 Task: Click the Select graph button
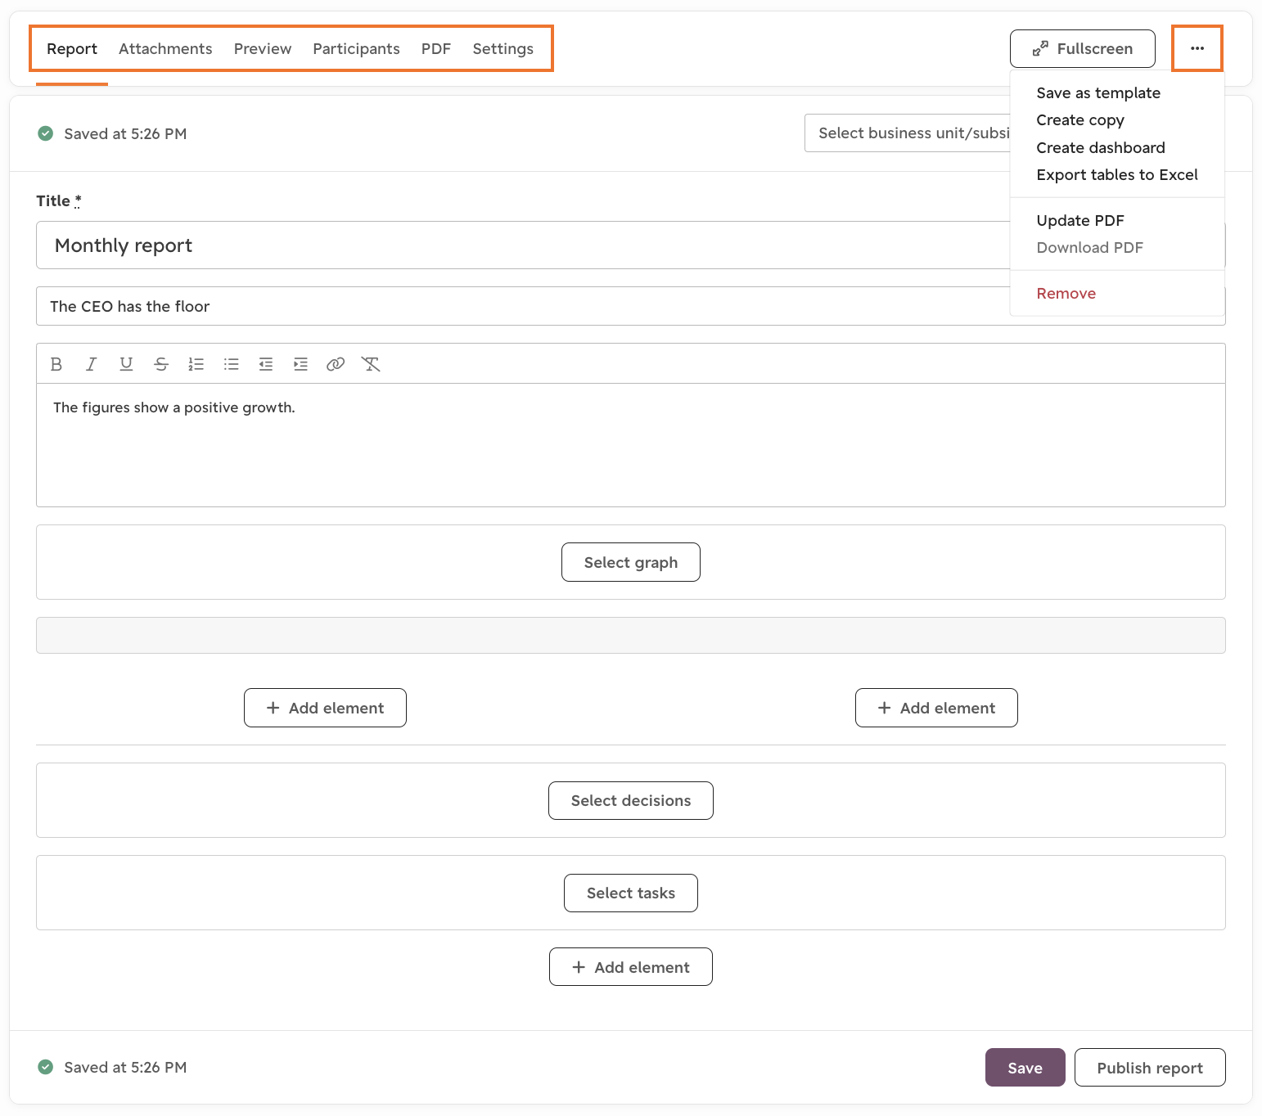coord(631,562)
